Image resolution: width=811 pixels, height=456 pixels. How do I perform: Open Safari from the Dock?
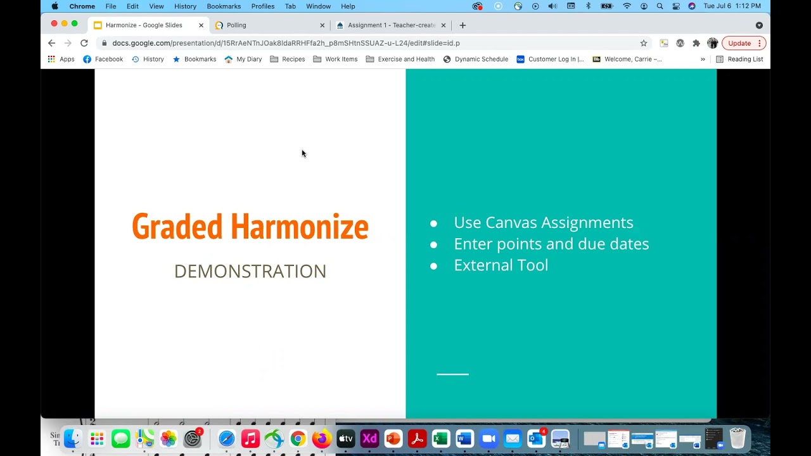click(226, 438)
